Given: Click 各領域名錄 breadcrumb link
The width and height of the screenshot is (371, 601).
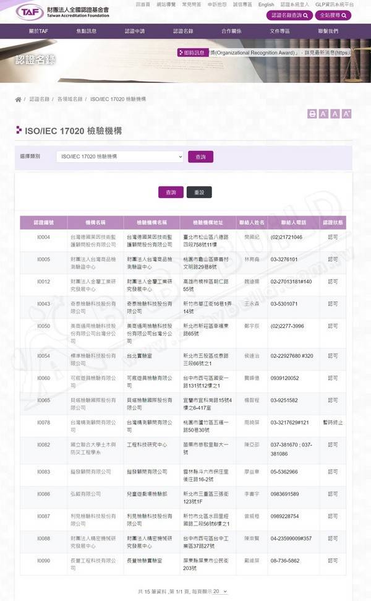Looking at the screenshot, I should pos(70,99).
